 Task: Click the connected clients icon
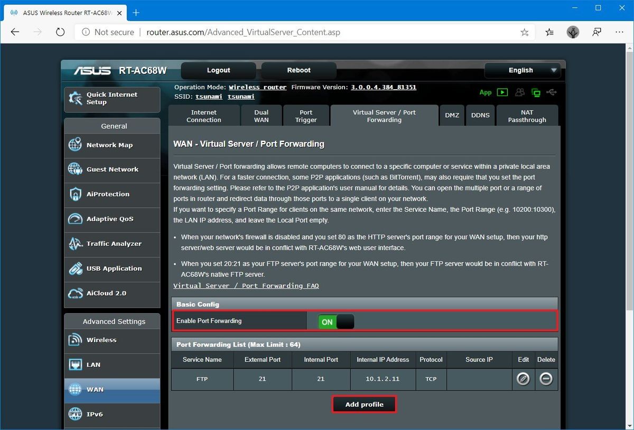(x=519, y=92)
